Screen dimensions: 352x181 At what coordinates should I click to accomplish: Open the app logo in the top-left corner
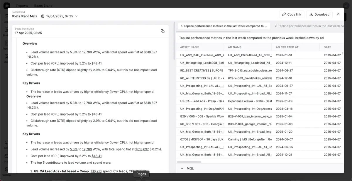pos(6,6)
